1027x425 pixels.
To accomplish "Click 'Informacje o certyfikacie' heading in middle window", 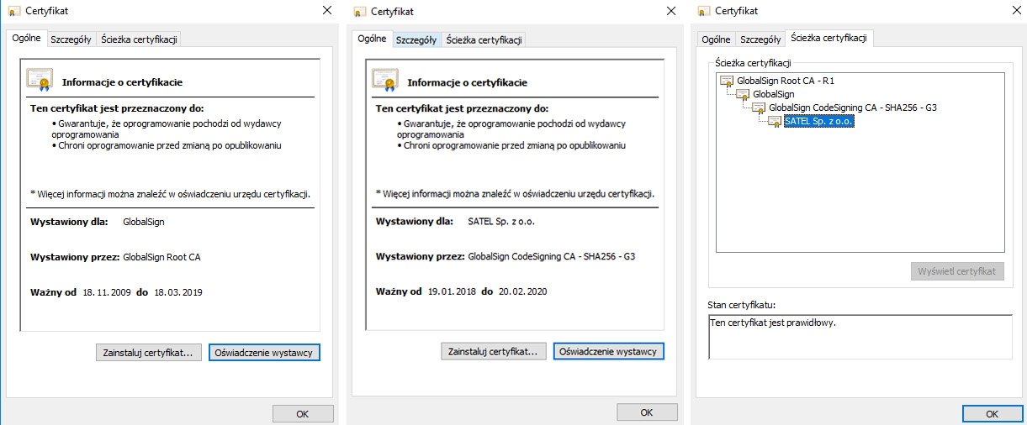I will (468, 83).
